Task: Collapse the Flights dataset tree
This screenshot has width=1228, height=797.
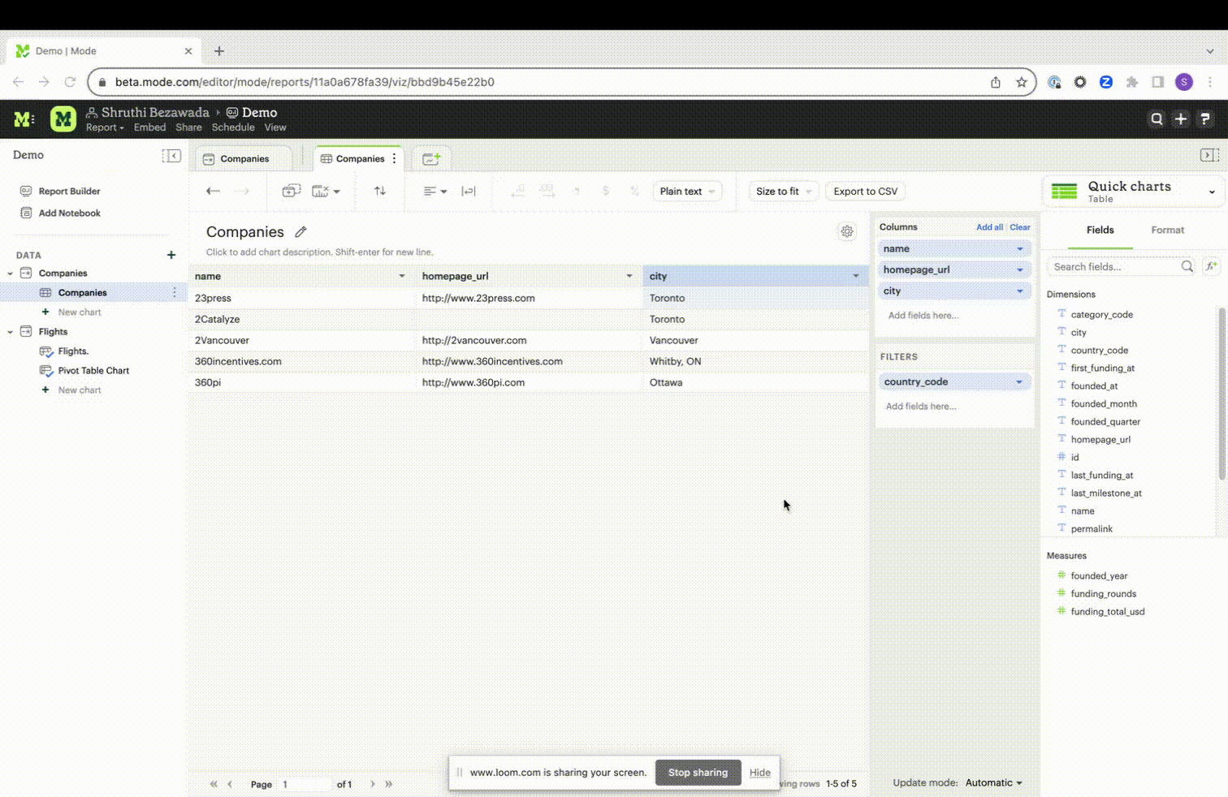Action: coord(11,332)
